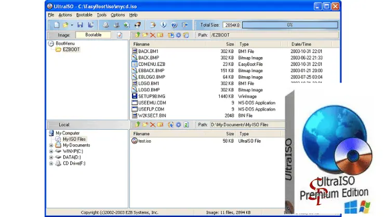
Task: Expand the My Documents tree node
Action: coord(51,145)
